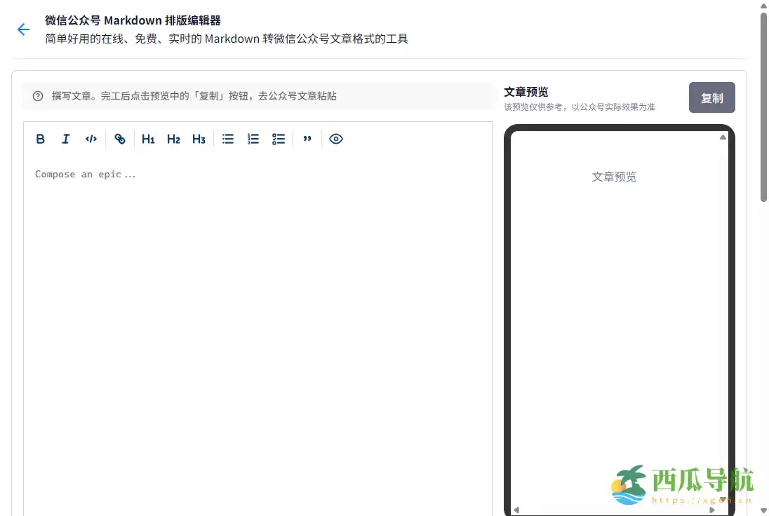Click the right arrow on the preview's bottom scrollbar
Image resolution: width=769 pixels, height=516 pixels.
tap(711, 509)
